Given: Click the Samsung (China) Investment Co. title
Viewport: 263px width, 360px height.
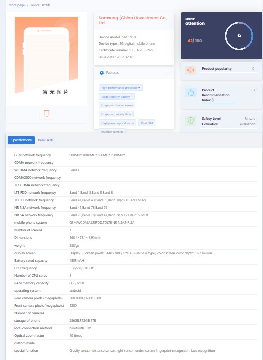Looking at the screenshot, I should [133, 20].
